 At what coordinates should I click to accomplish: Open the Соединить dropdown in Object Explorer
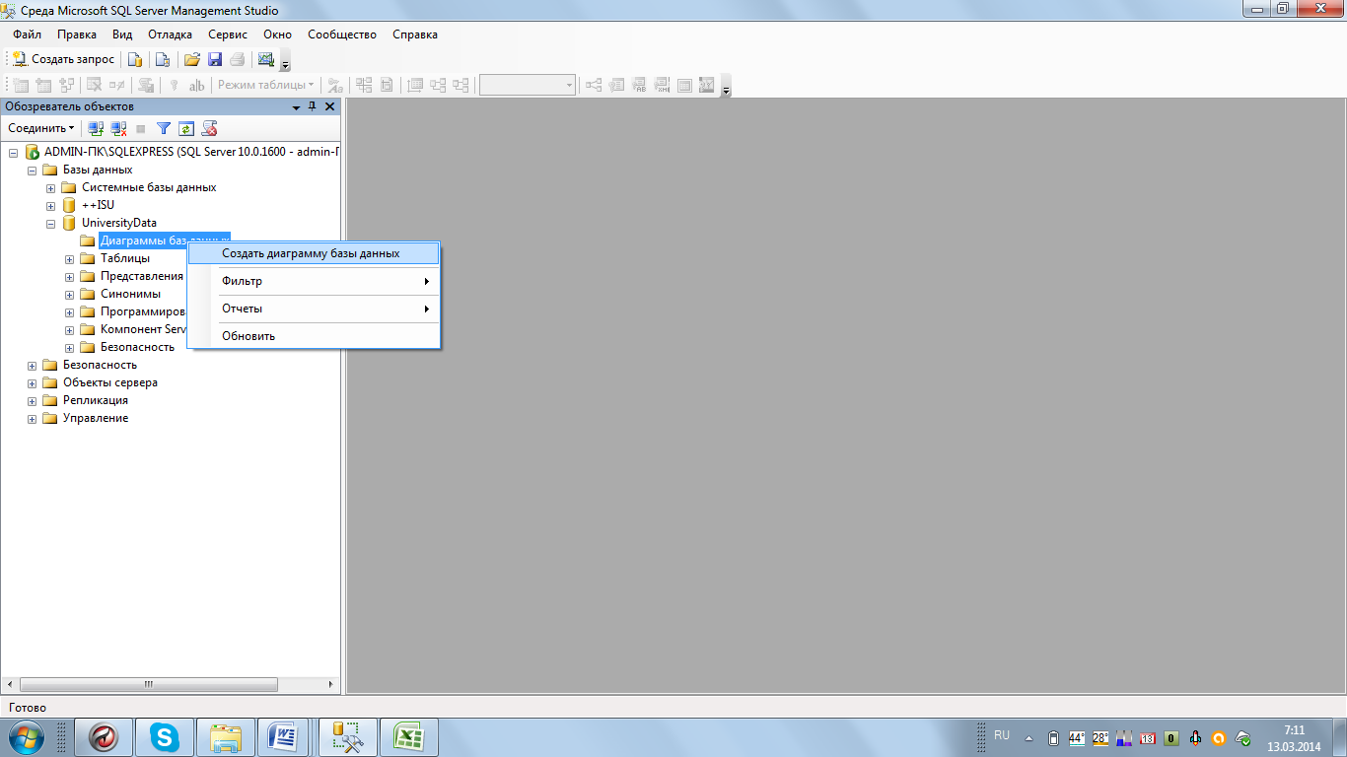pyautogui.click(x=40, y=128)
